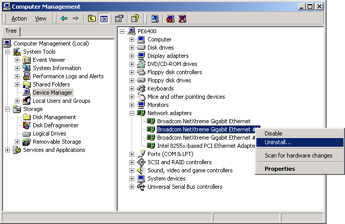Expand the Disk drives node
345x224 pixels.
[x=132, y=48]
